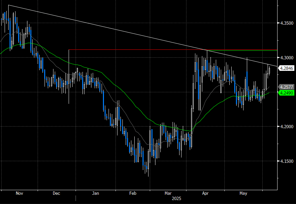Select the Apr label on time axis
Image resolution: width=296 pixels, height=204 pixels.
(205, 193)
